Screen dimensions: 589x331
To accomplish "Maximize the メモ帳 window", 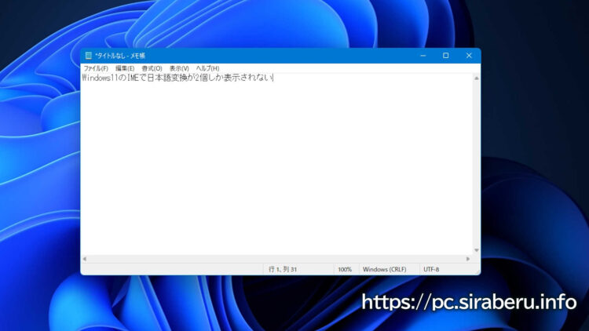I will 445,56.
